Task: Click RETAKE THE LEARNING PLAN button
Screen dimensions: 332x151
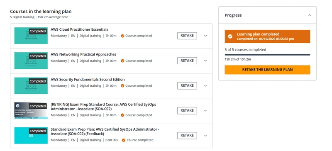Action: (267, 70)
